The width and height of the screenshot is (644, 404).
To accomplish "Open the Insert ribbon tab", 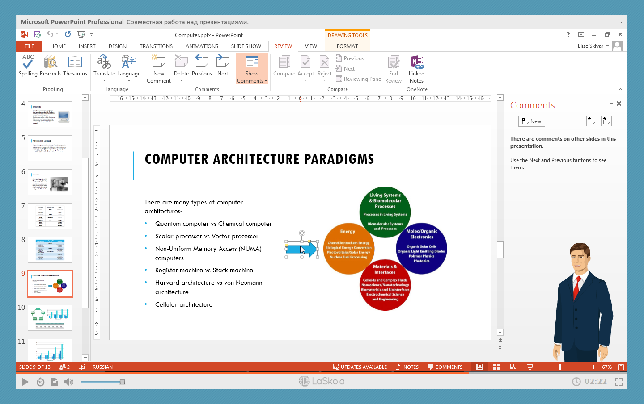I will [x=87, y=46].
